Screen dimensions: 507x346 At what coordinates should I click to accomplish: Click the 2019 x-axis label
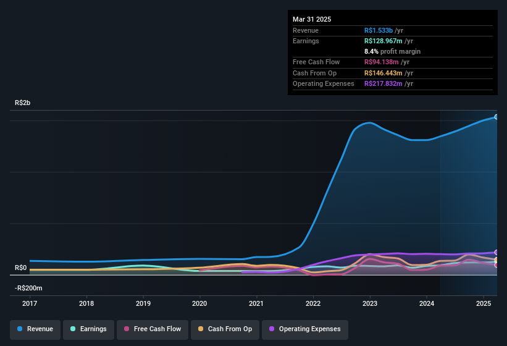click(x=143, y=303)
